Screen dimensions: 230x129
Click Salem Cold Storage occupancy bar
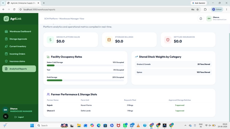85,65
